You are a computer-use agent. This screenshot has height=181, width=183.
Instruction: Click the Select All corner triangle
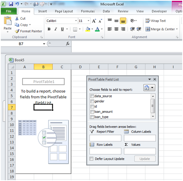pyautogui.click(x=12, y=67)
